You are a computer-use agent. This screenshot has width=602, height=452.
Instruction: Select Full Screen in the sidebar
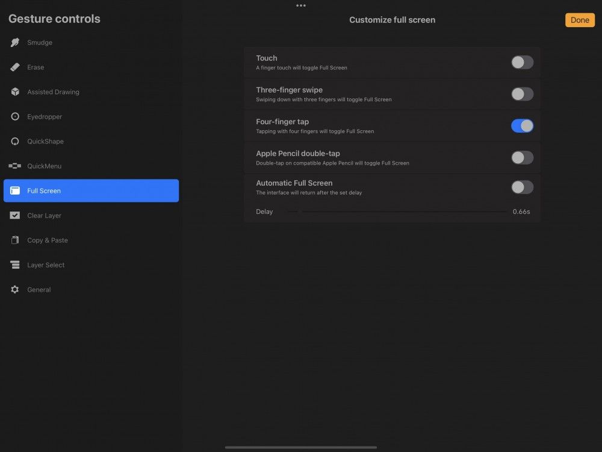pyautogui.click(x=90, y=190)
